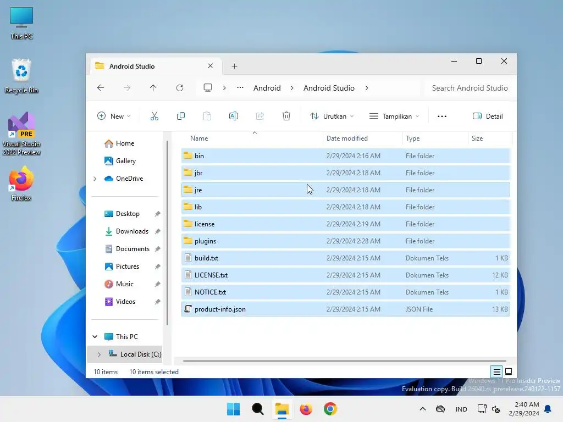Sort by the Name column header
Image resolution: width=563 pixels, height=422 pixels.
pos(252,138)
